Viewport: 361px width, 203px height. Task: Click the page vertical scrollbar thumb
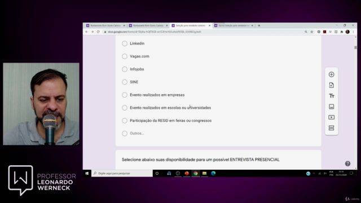click(x=355, y=47)
